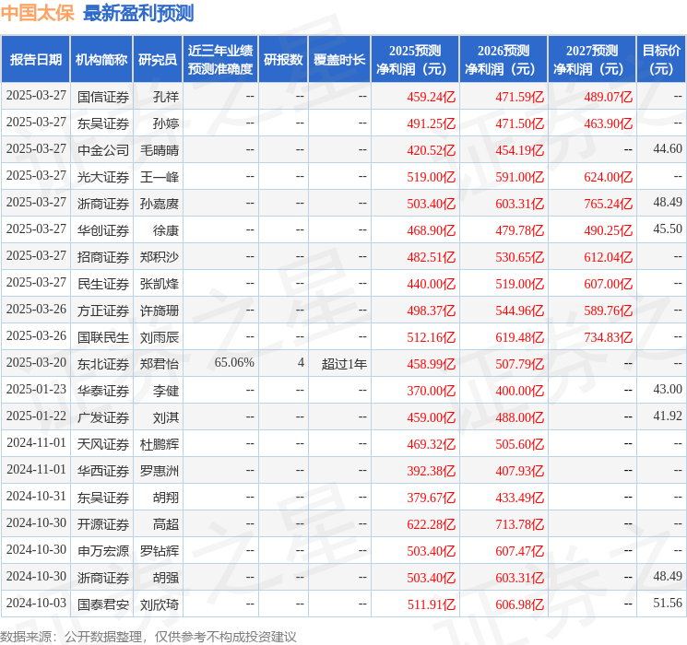The width and height of the screenshot is (687, 645).
Task: Click analyst name 杜鹏辉
Action: [160, 444]
